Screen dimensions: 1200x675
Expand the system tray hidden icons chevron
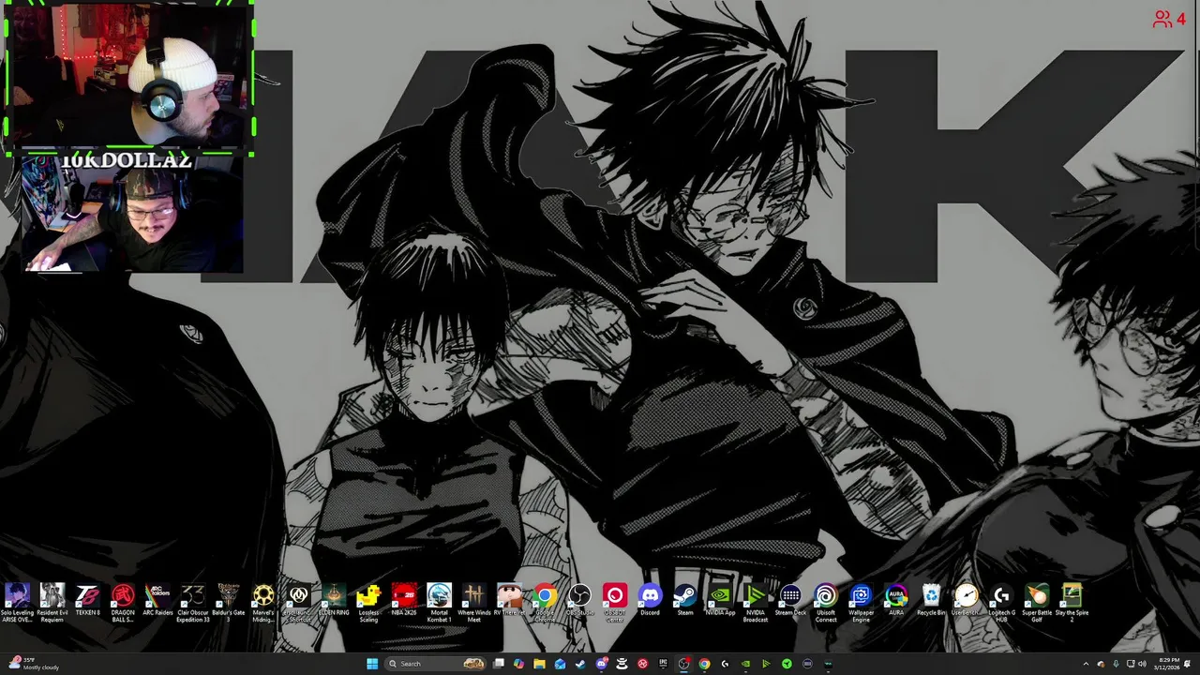[x=1086, y=664]
